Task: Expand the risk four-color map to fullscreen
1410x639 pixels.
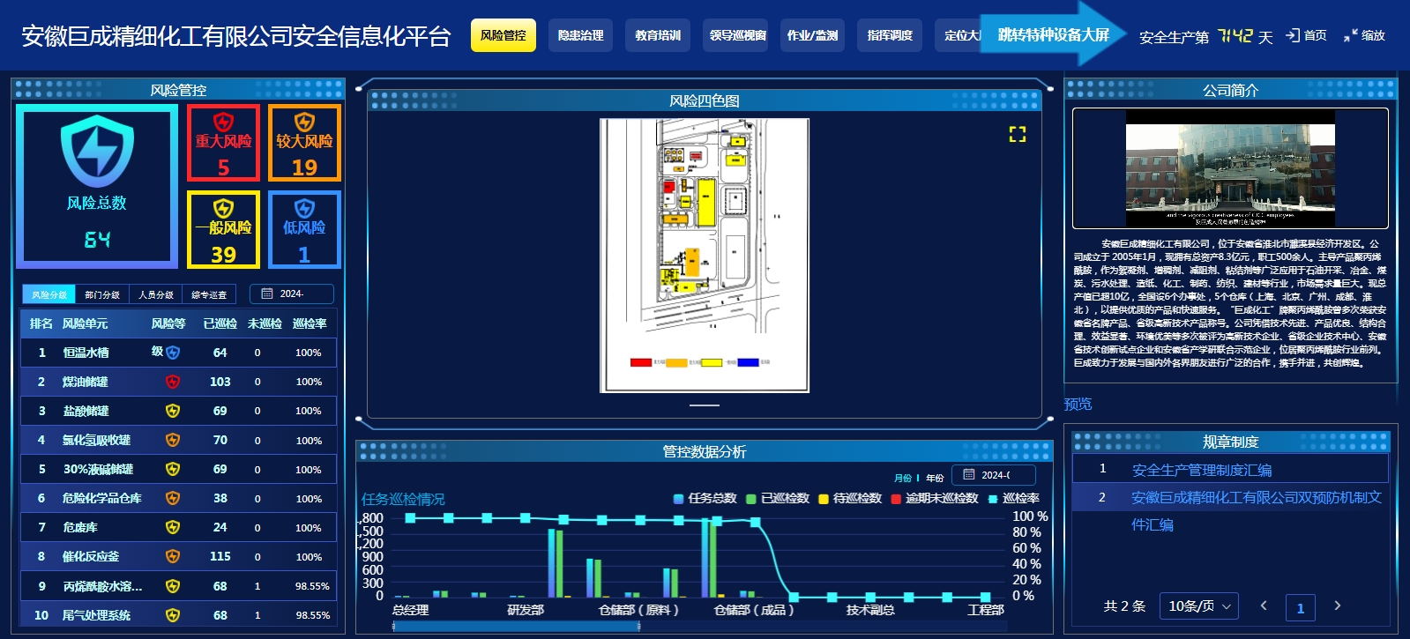Action: pyautogui.click(x=1018, y=134)
